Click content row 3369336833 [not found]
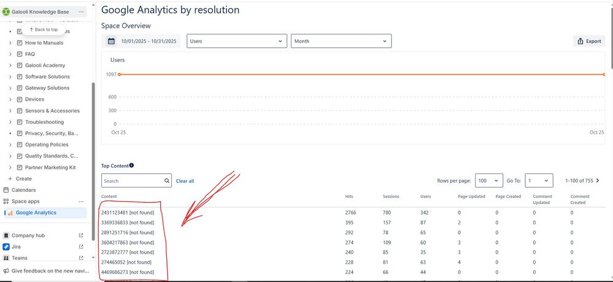Screen dimensions: 613x282 128,223
